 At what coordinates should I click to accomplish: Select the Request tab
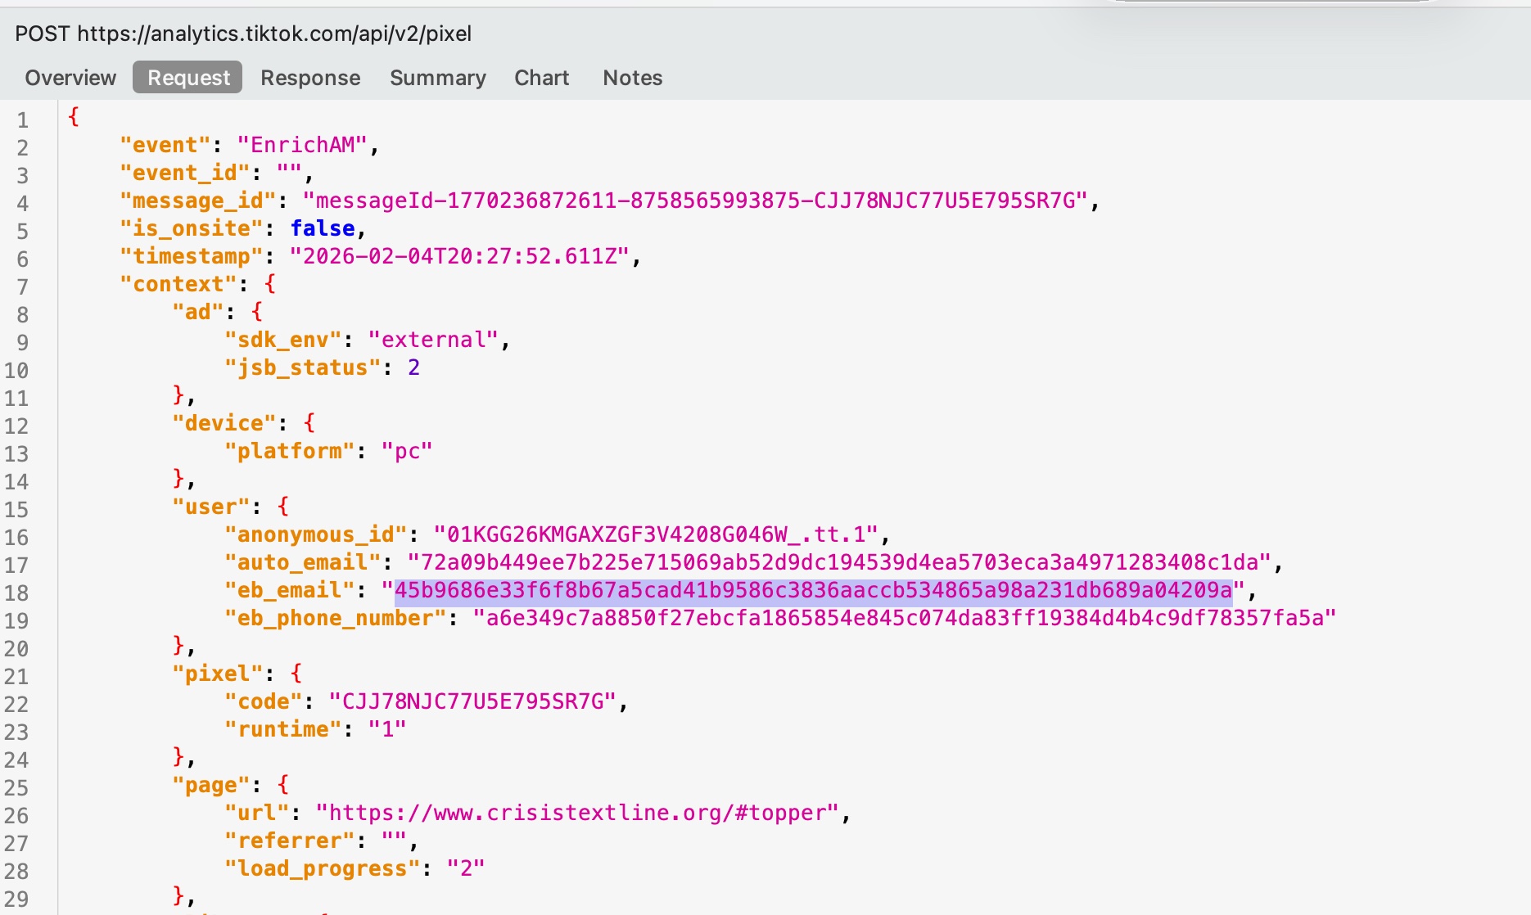click(188, 78)
